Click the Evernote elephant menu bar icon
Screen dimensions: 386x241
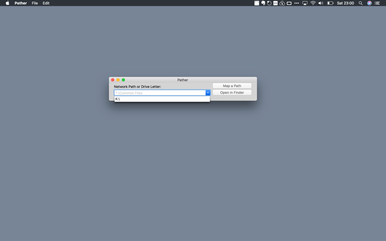click(263, 3)
